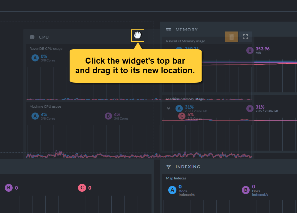Click the RavenDB Memory usage label
The width and height of the screenshot is (297, 213).
pyautogui.click(x=186, y=41)
